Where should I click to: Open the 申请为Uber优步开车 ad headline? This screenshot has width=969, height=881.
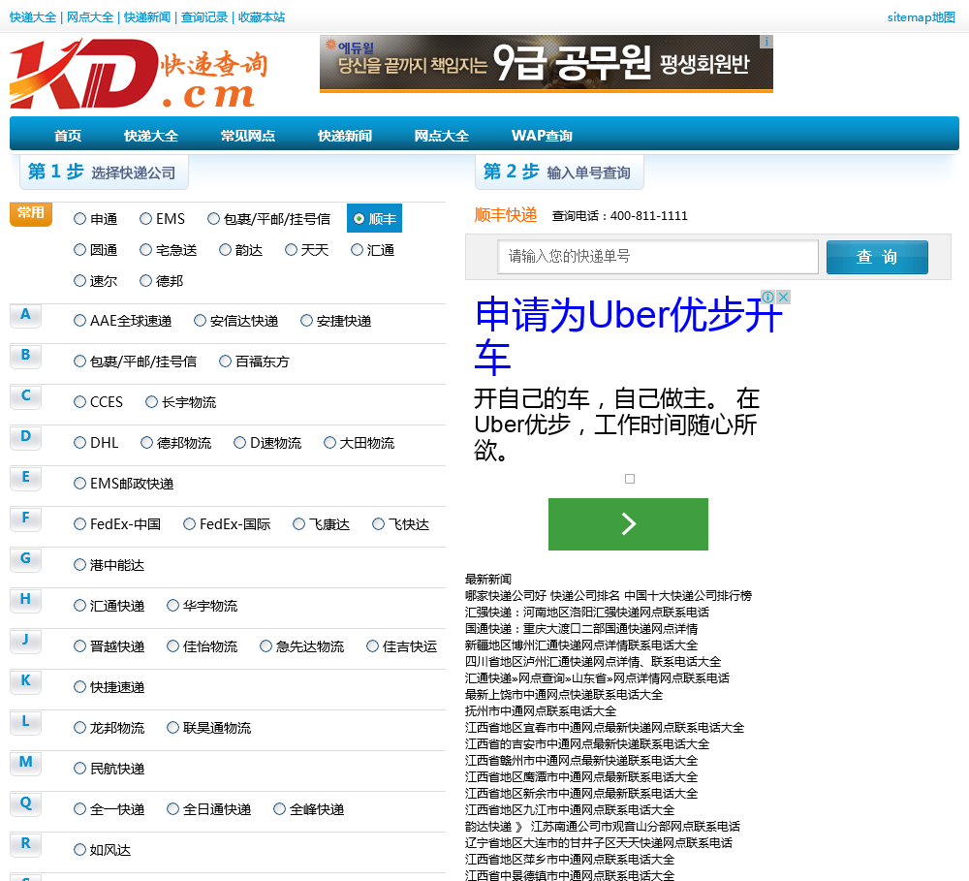coord(628,335)
